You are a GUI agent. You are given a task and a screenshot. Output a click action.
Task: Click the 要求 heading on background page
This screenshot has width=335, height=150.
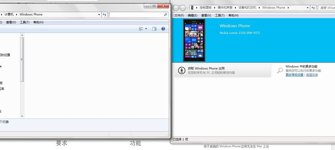pyautogui.click(x=62, y=143)
